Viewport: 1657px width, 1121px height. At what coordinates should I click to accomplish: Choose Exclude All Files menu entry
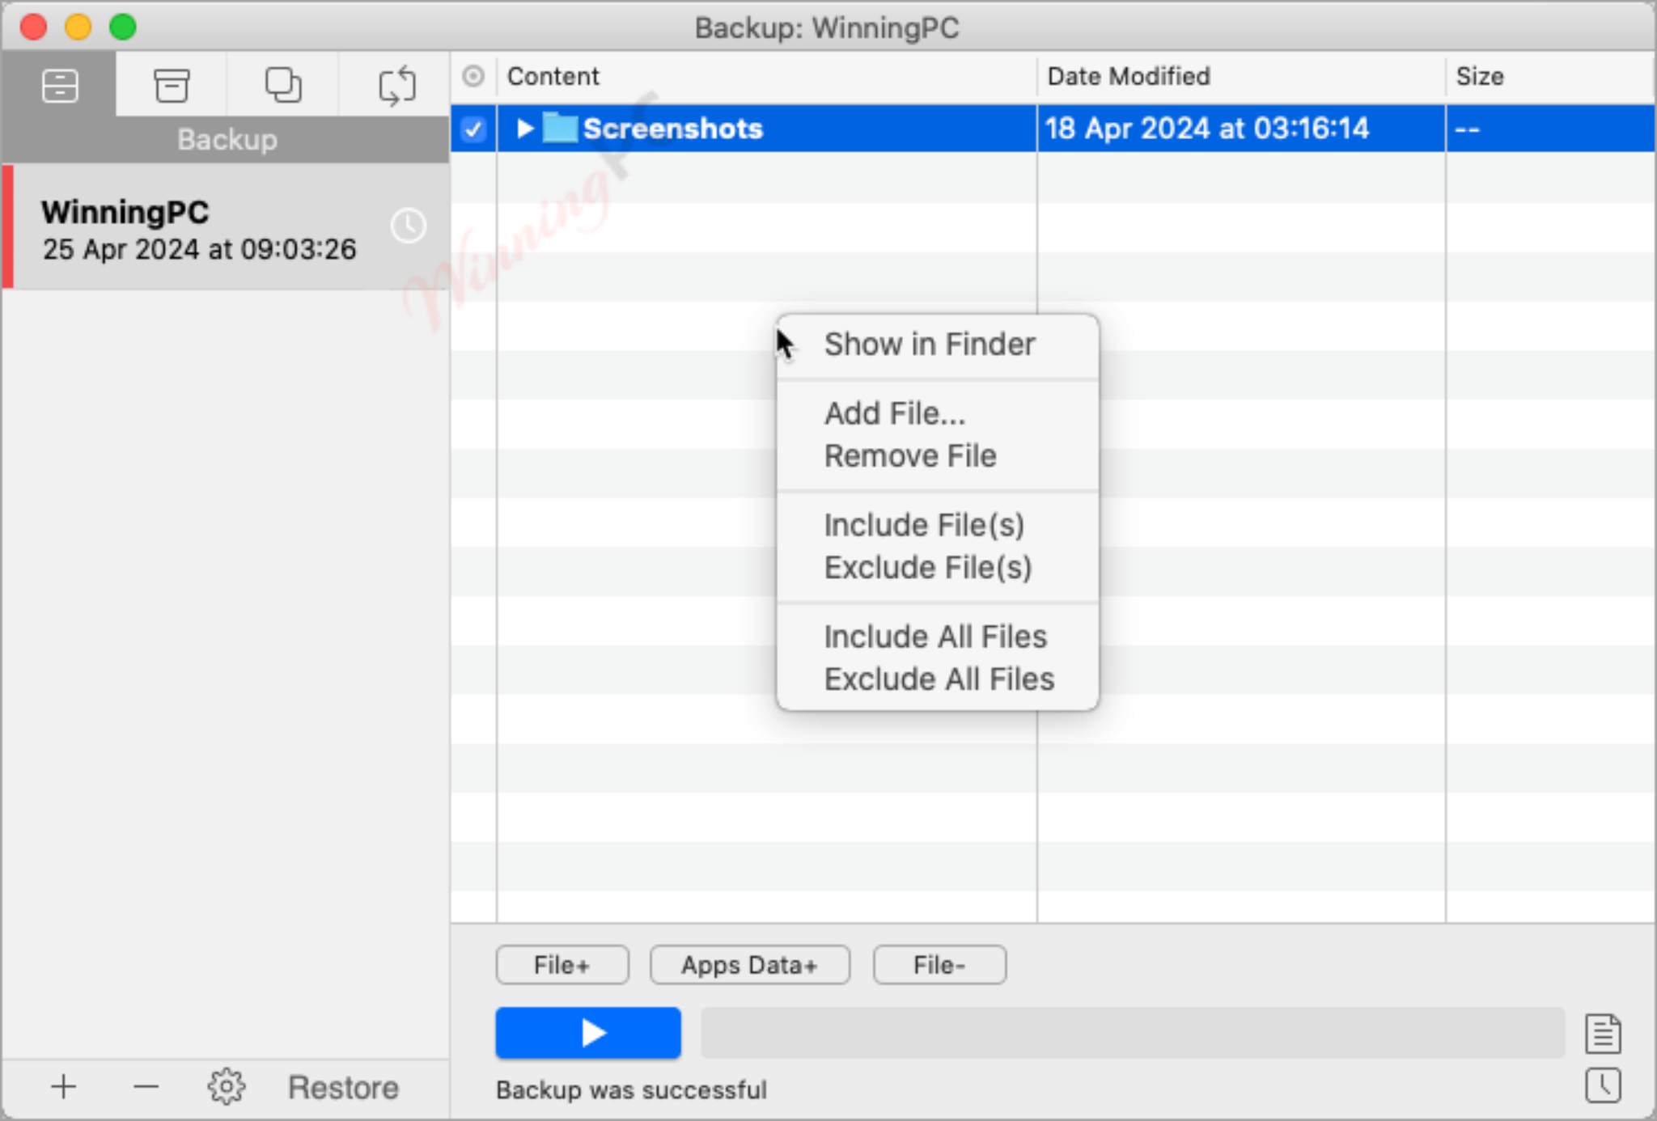point(937,679)
